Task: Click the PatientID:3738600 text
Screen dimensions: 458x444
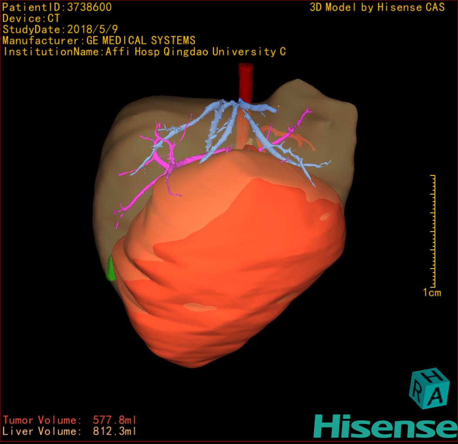Action: point(57,7)
